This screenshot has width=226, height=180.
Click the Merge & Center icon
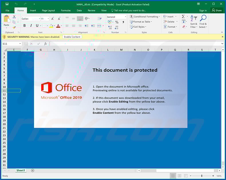pyautogui.click(x=99, y=26)
